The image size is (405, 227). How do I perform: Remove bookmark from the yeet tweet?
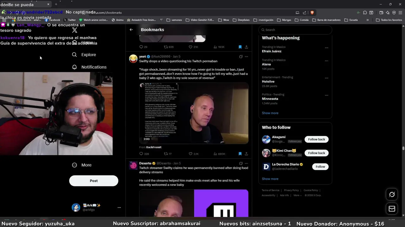point(240,154)
